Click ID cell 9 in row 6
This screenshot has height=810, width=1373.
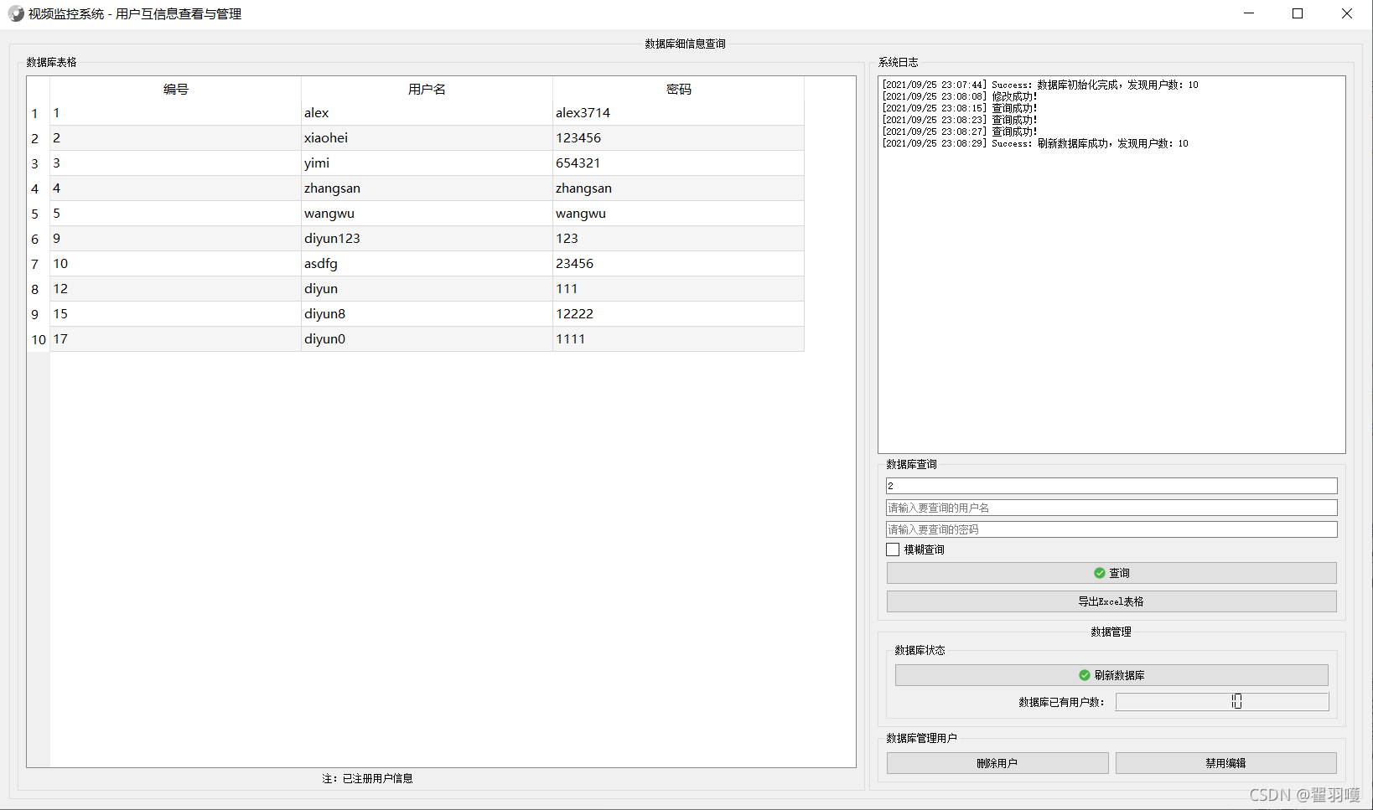pos(176,239)
